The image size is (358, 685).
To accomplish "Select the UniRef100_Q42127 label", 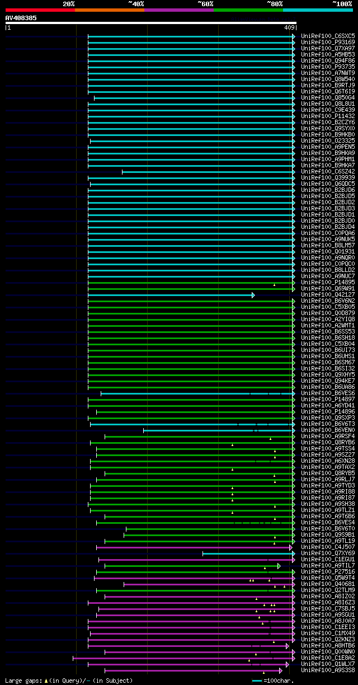I will click(328, 295).
